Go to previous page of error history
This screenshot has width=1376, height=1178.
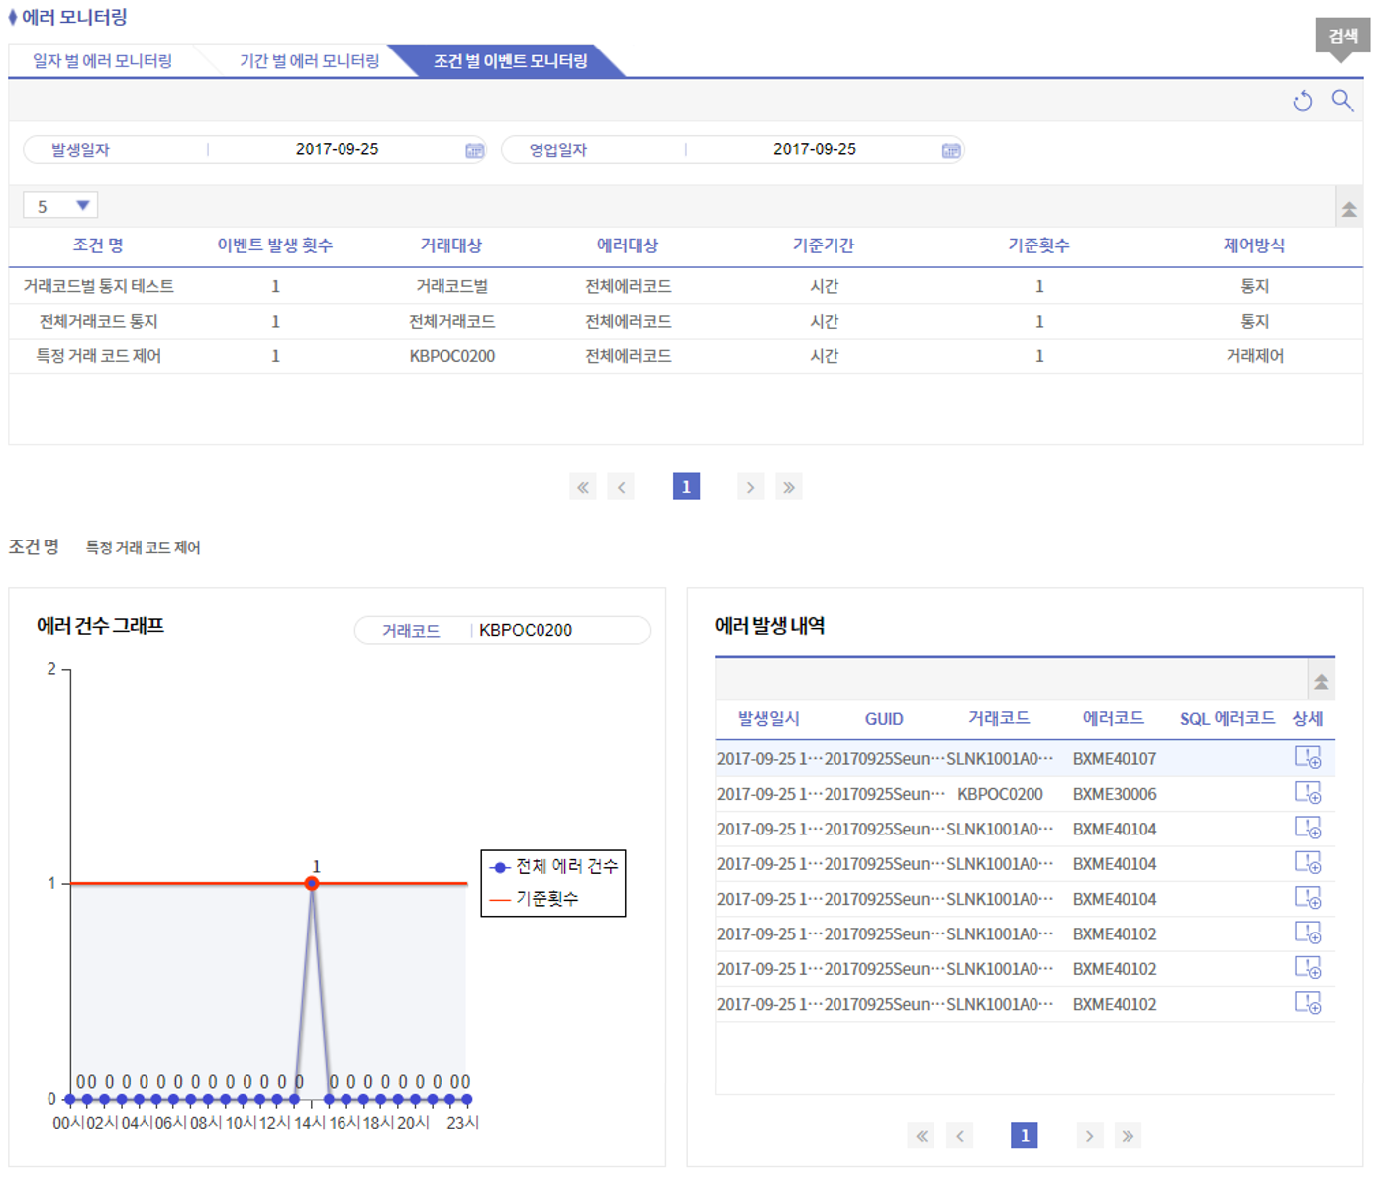[x=960, y=1136]
